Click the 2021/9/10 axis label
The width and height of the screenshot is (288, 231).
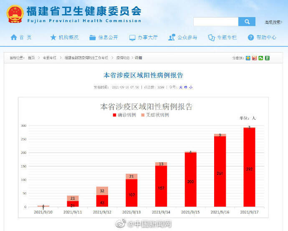pos(43,212)
